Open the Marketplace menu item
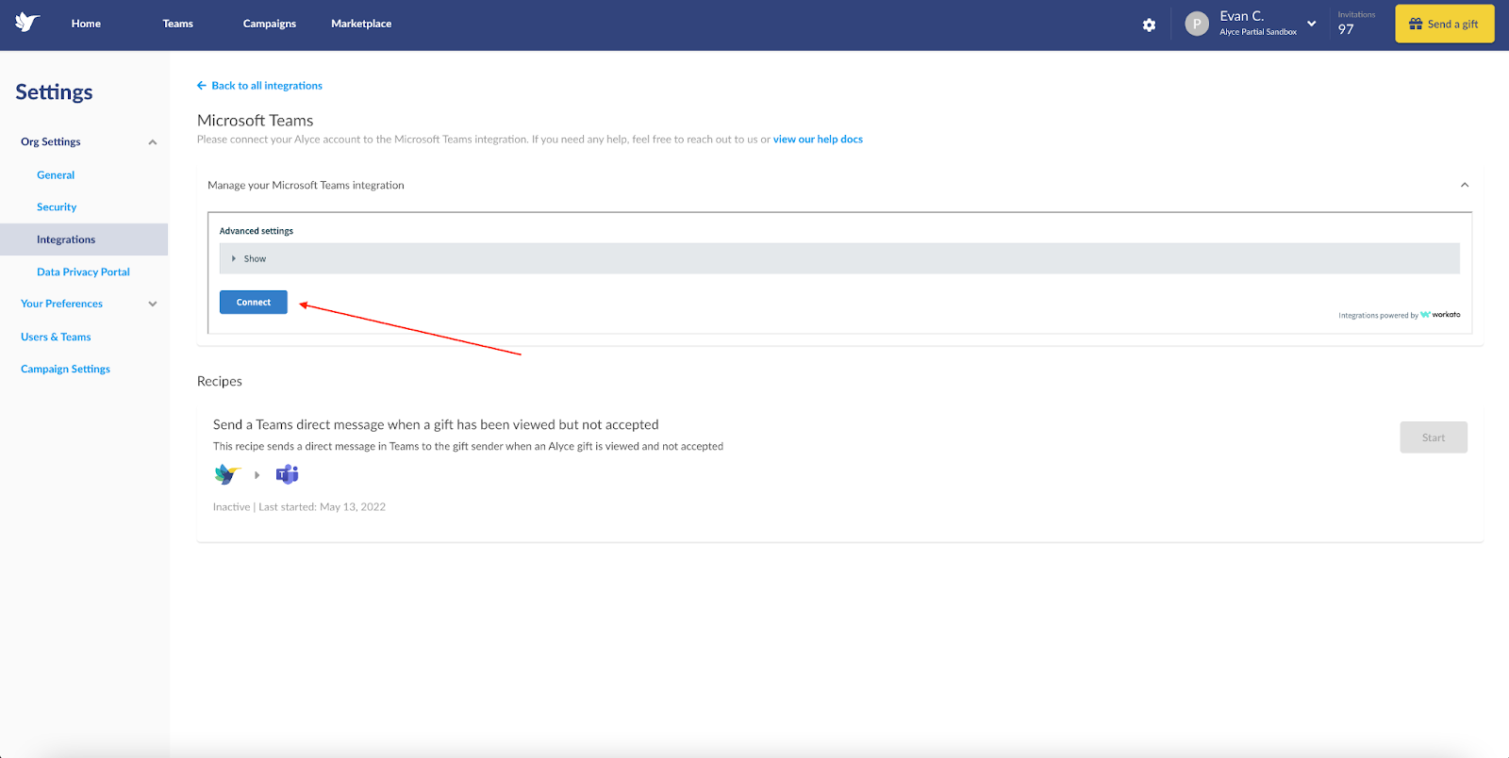This screenshot has height=758, width=1509. (x=361, y=24)
